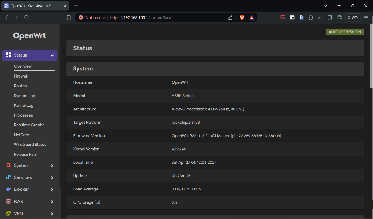This screenshot has height=219, width=373.
Task: Select Overview in the sidebar
Action: point(23,66)
